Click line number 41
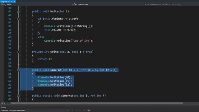The height and width of the screenshot is (112, 199). 10,12
